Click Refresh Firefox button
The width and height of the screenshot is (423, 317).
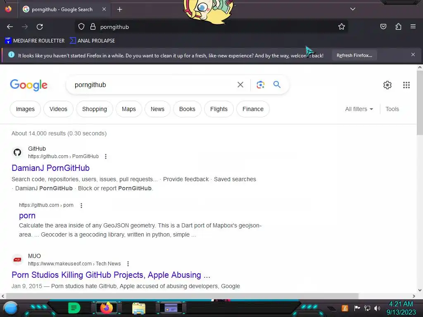(x=354, y=55)
